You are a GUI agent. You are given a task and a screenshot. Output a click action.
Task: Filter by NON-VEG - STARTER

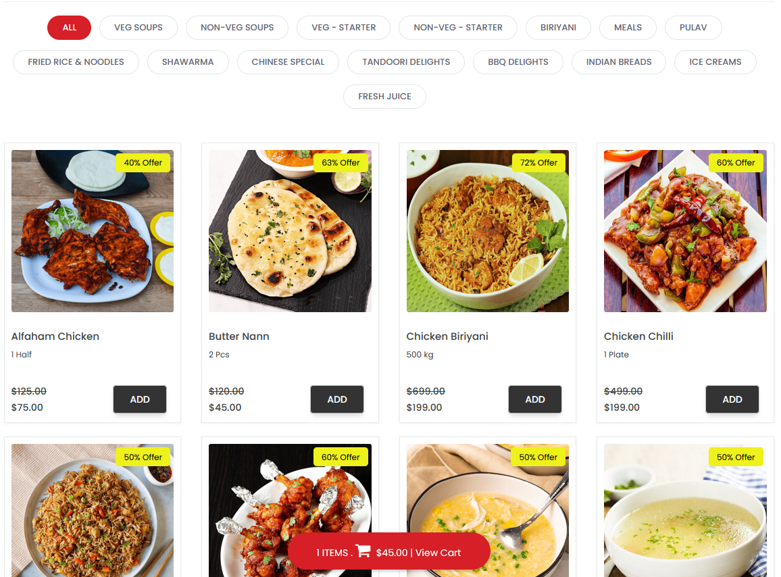click(x=458, y=28)
